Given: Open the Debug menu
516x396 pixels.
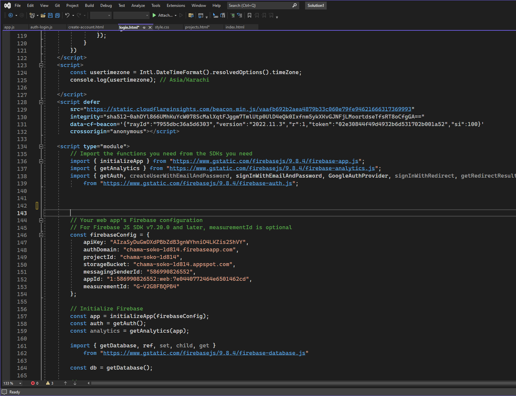Looking at the screenshot, I should [x=106, y=6].
